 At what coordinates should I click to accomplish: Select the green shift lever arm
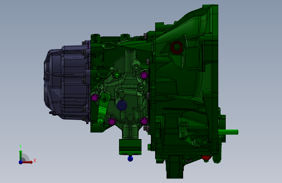click(x=103, y=108)
